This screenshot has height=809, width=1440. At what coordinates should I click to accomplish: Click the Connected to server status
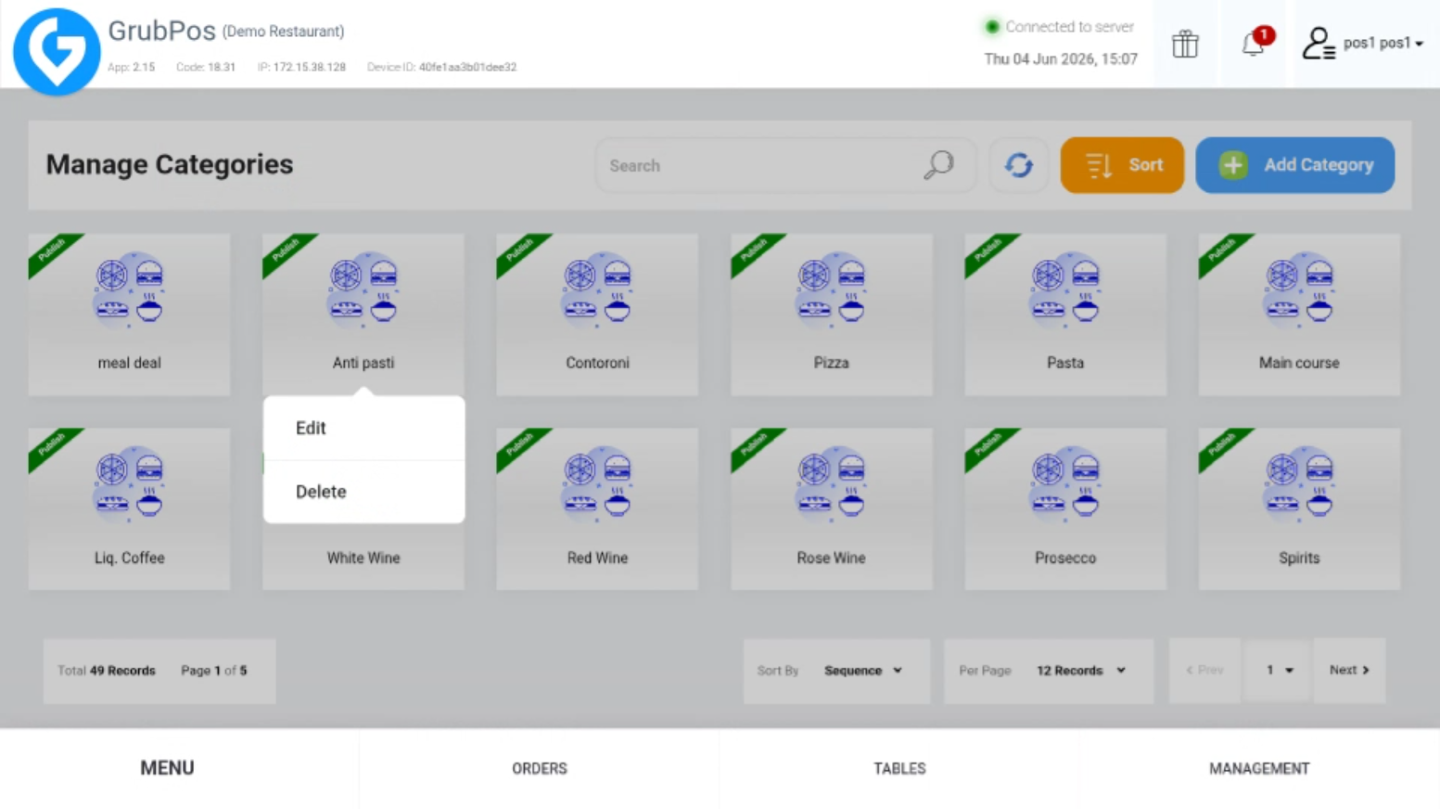point(1059,27)
